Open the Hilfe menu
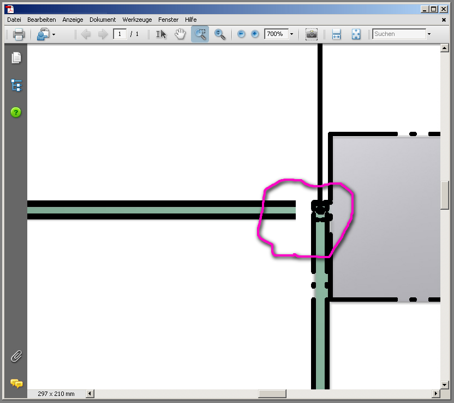This screenshot has height=403, width=454. click(x=190, y=20)
